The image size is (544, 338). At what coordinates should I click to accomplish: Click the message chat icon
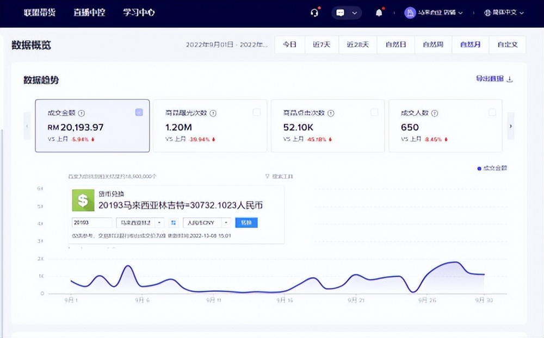click(342, 12)
